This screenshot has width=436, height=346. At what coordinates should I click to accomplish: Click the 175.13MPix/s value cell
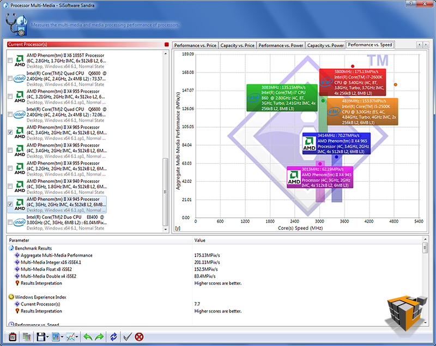coord(207,255)
